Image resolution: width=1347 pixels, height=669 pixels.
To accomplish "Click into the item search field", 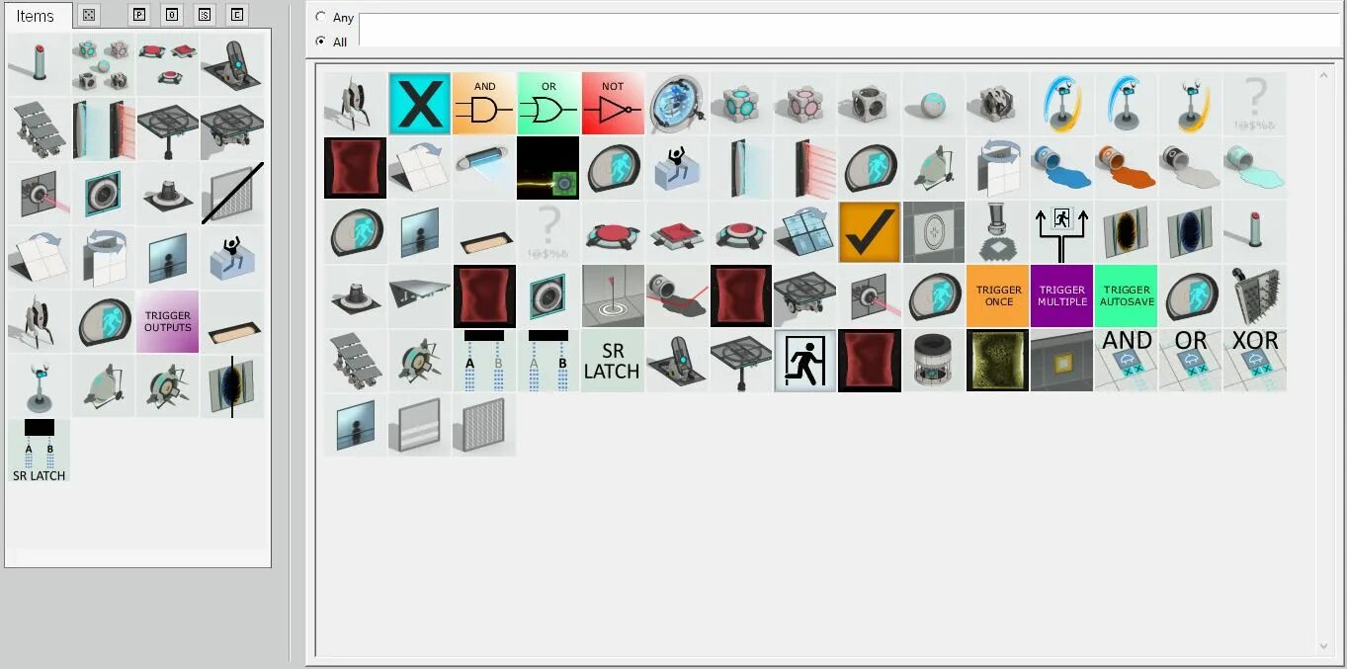I will point(849,30).
